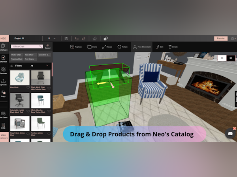The height and width of the screenshot is (177, 237).
Task: Open settings gear dropdown at top right
Action: pos(233,39)
